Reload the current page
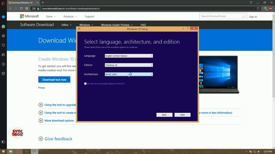 [x=21, y=9]
